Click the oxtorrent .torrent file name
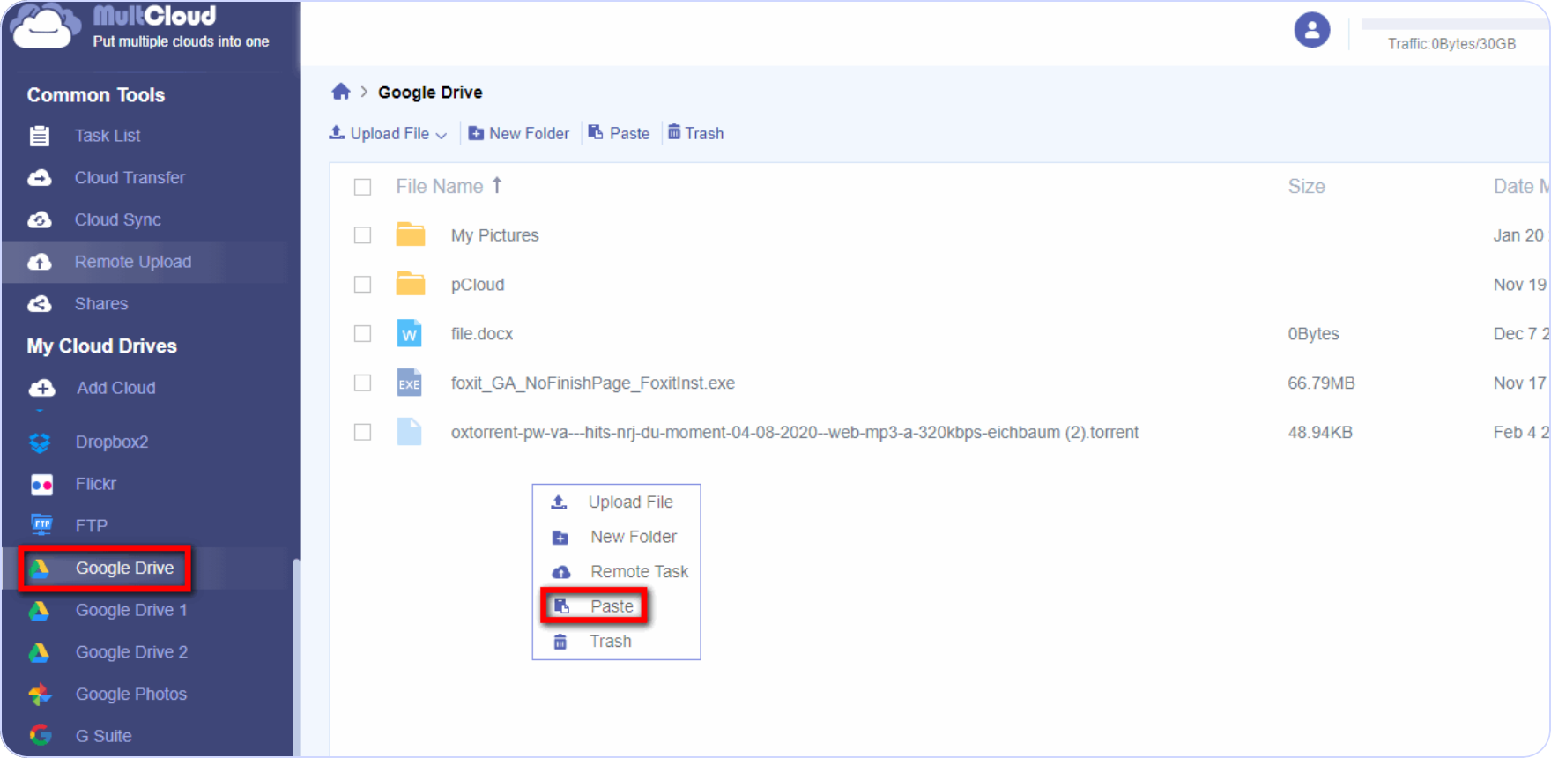The height and width of the screenshot is (758, 1551). coord(795,433)
